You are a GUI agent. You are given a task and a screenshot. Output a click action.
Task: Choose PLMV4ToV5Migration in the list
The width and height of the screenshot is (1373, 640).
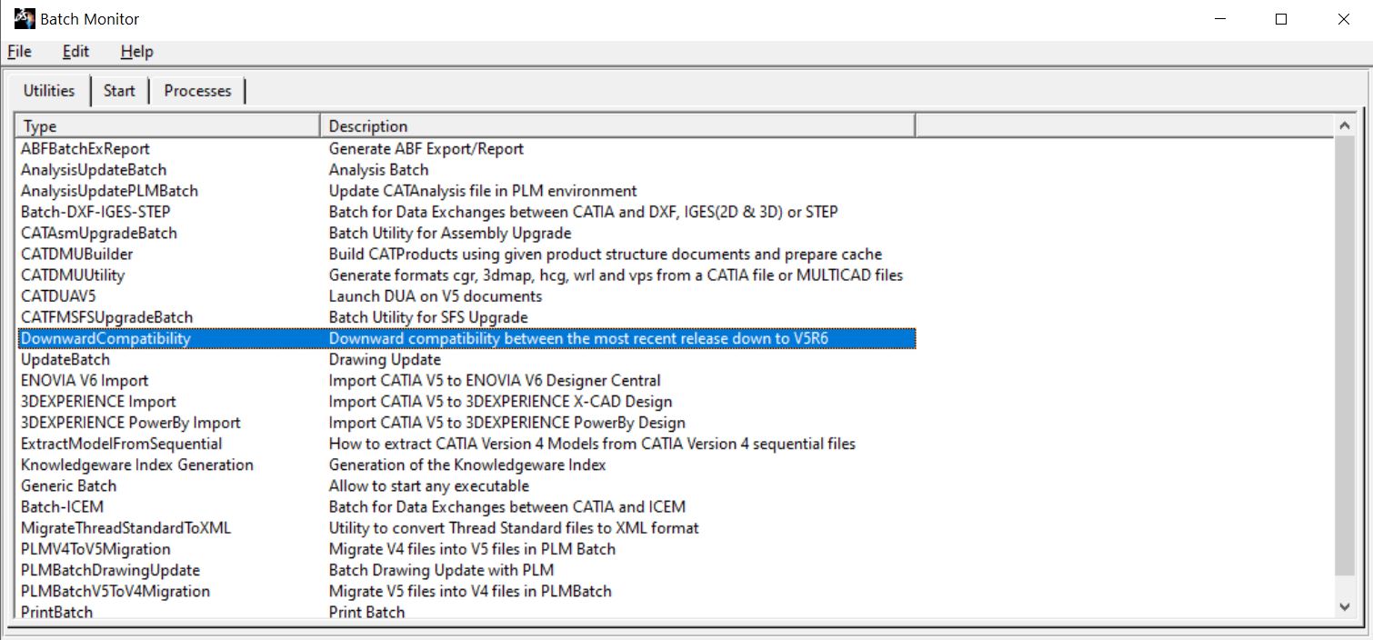point(95,549)
